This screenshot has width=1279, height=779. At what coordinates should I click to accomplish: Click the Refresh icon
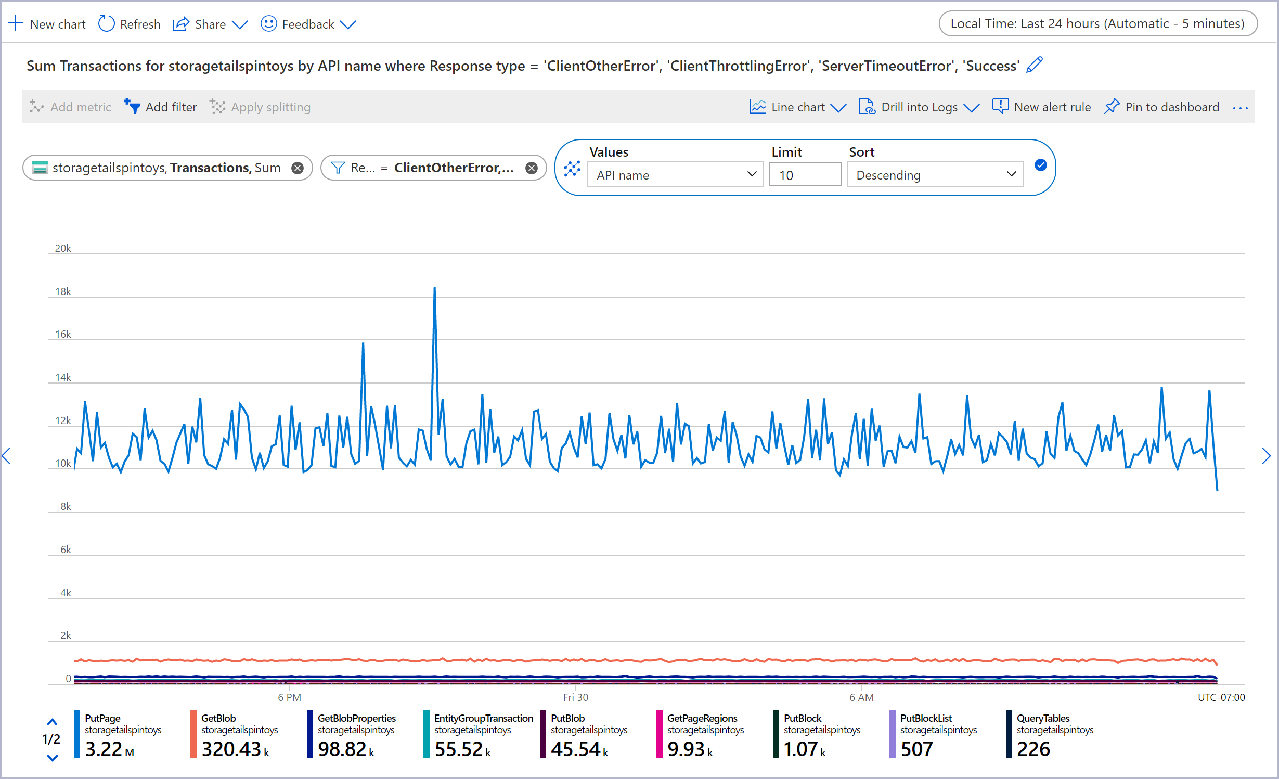click(106, 24)
